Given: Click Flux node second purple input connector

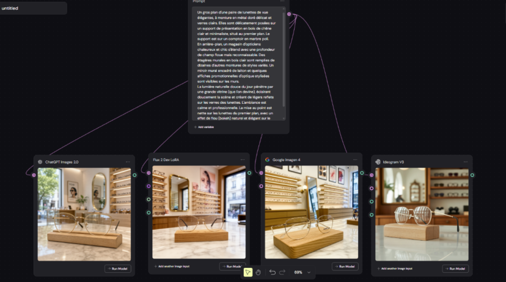Looking at the screenshot, I should [x=148, y=186].
